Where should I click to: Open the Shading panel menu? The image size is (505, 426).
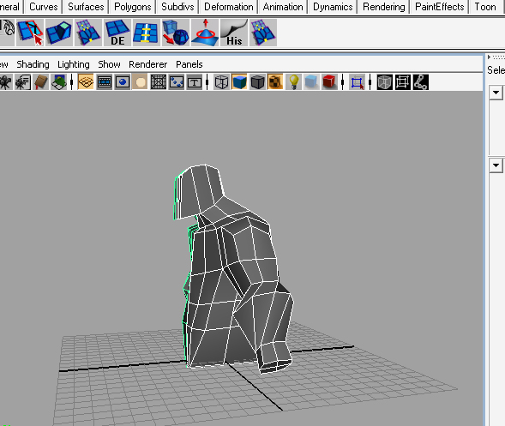33,64
